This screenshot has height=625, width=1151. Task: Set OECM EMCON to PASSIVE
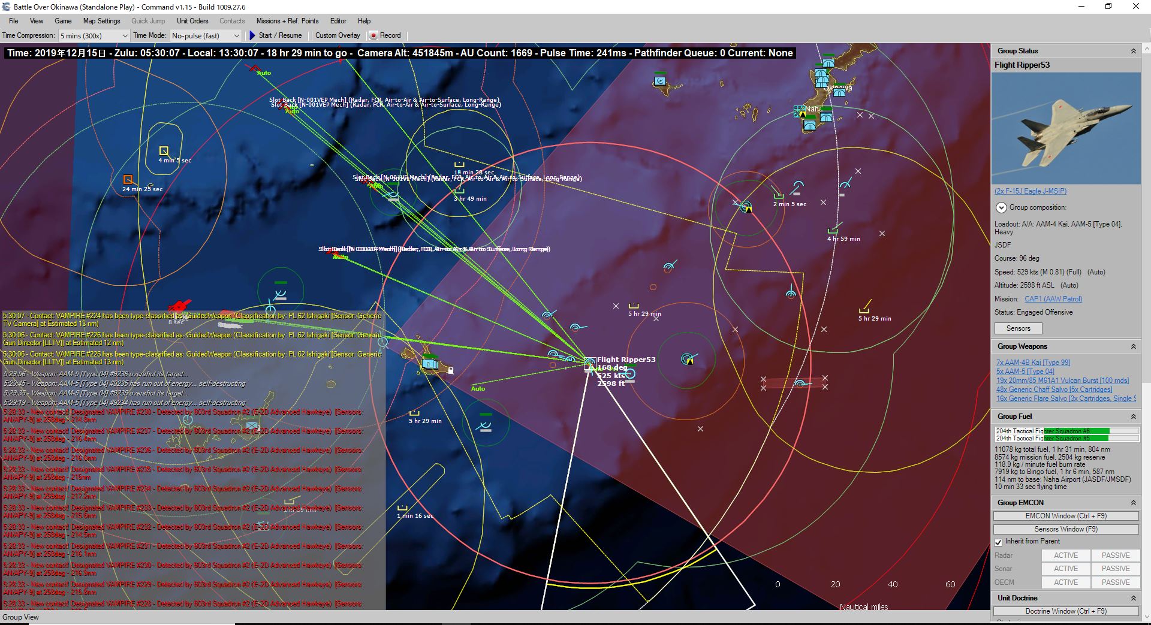pyautogui.click(x=1116, y=582)
